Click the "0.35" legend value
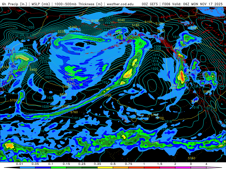Image resolution: width=226 pixels, height=169 pixels. (x=97, y=164)
